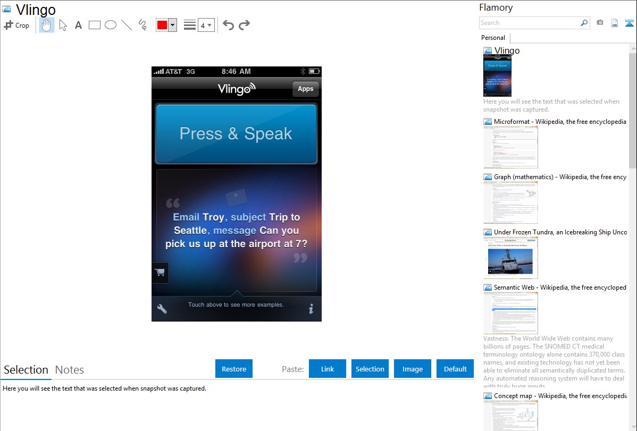The image size is (637, 431).
Task: Click the 'Vastness: The World Wide Web' description text
Action: click(x=554, y=362)
